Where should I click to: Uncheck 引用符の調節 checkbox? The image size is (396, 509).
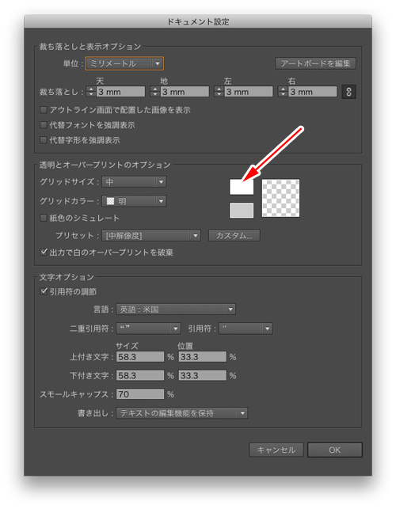point(44,291)
